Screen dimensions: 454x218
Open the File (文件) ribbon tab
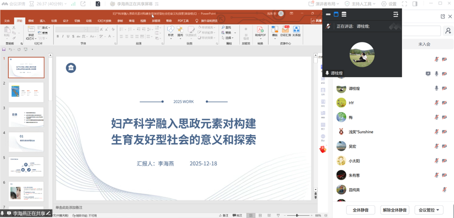[7, 21]
